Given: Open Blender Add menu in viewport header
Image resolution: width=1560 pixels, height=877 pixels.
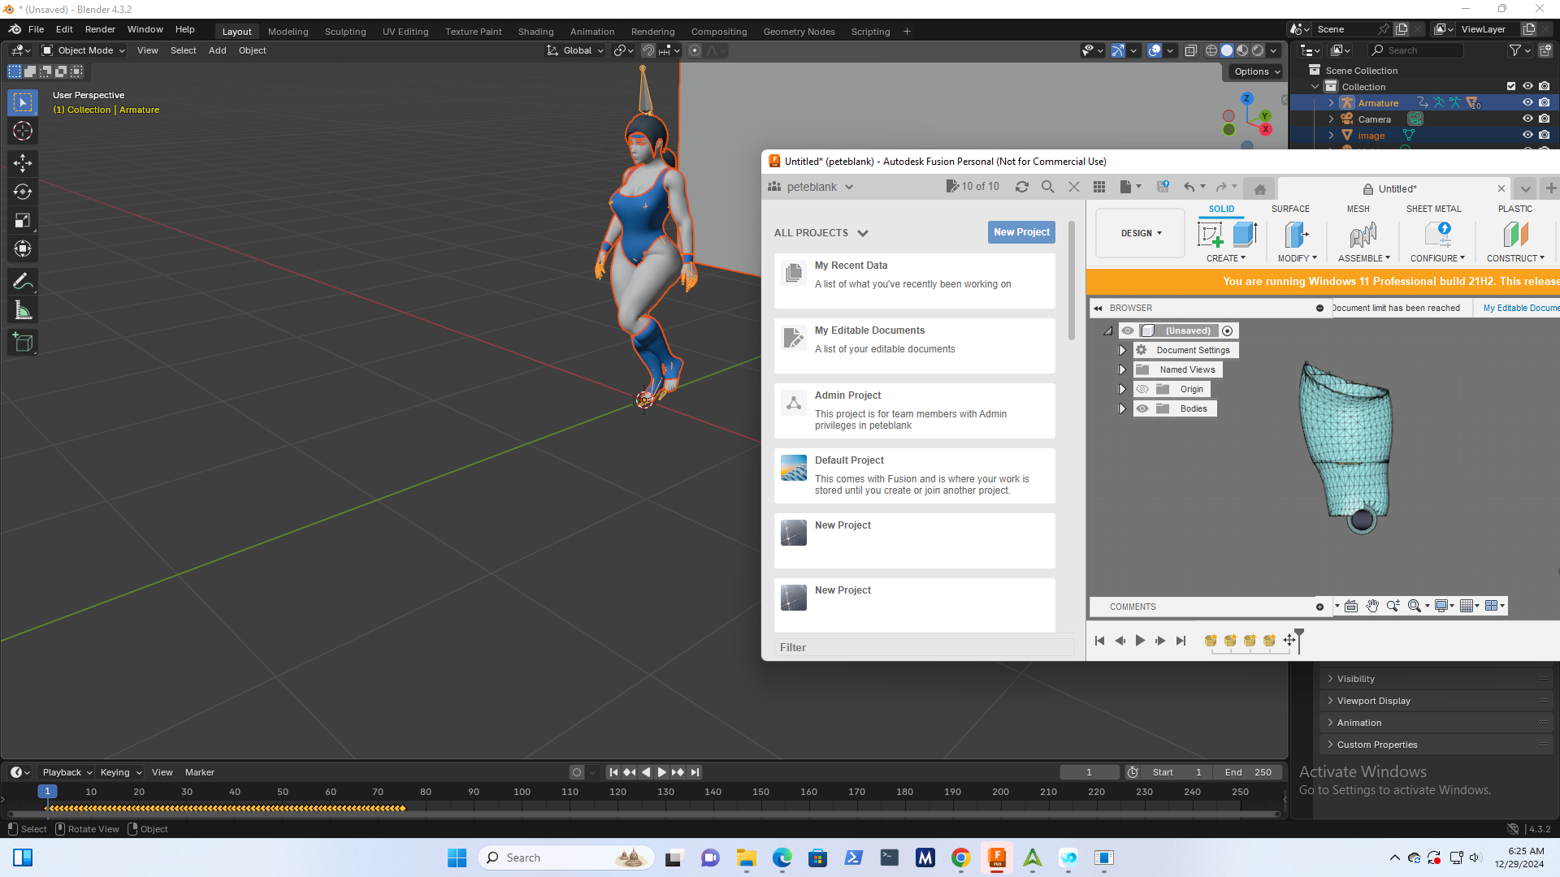Looking at the screenshot, I should pyautogui.click(x=217, y=50).
